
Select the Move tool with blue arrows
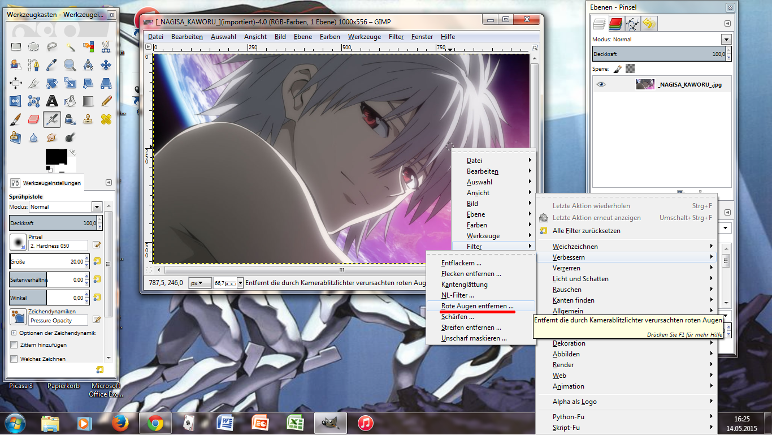tap(106, 65)
